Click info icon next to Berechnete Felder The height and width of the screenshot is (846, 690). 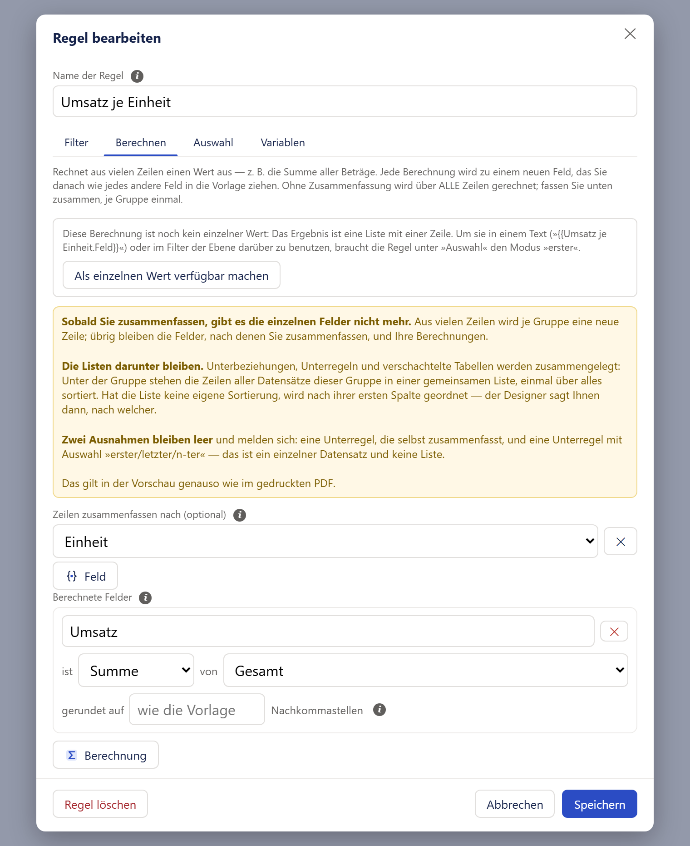click(145, 597)
